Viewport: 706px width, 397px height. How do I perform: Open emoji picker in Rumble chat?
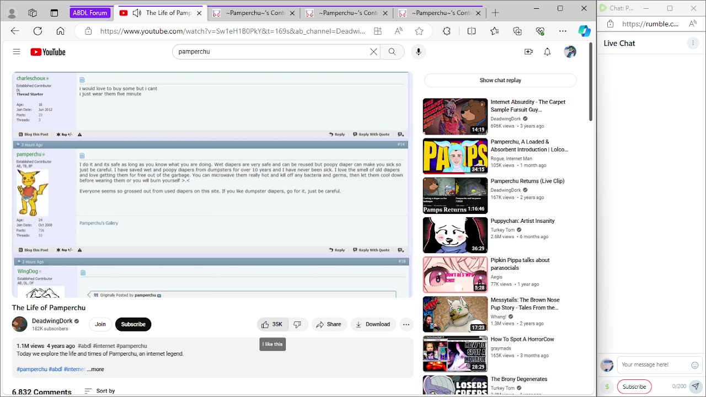click(x=695, y=365)
